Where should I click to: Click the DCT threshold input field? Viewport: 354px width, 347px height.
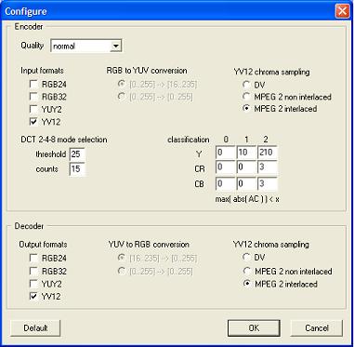click(x=77, y=154)
